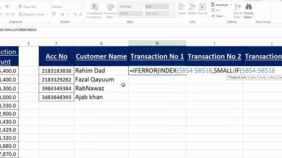This screenshot has width=282, height=158.
Task: Select the Fazal Qayuum cell
Action: tap(101, 79)
